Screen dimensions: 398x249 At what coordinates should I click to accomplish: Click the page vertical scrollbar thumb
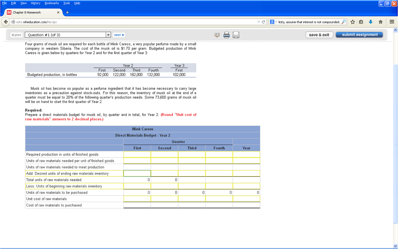point(395,144)
